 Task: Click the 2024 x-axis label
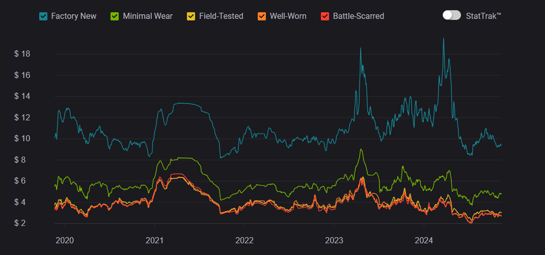pos(424,240)
